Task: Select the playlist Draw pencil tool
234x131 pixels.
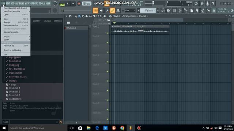Action: click(x=76, y=16)
